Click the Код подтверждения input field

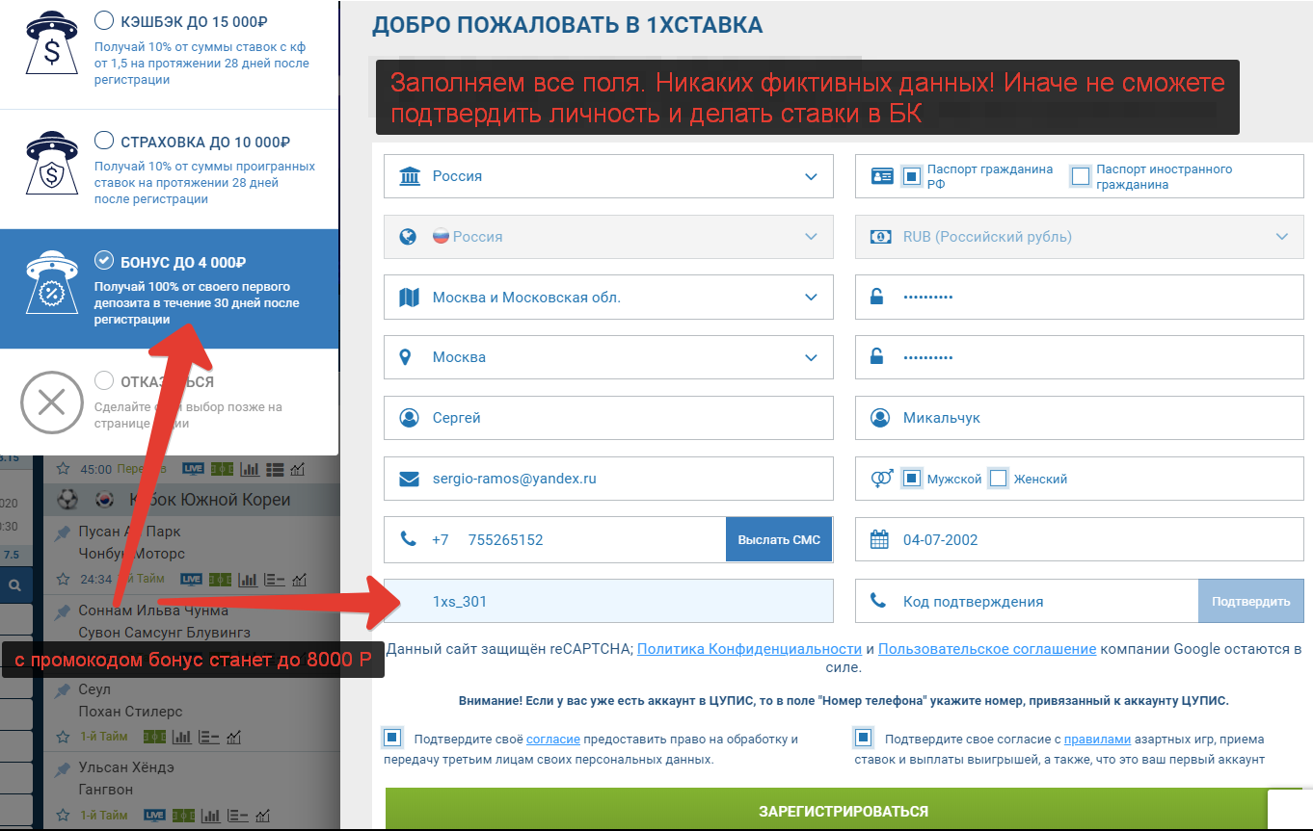coord(1027,601)
